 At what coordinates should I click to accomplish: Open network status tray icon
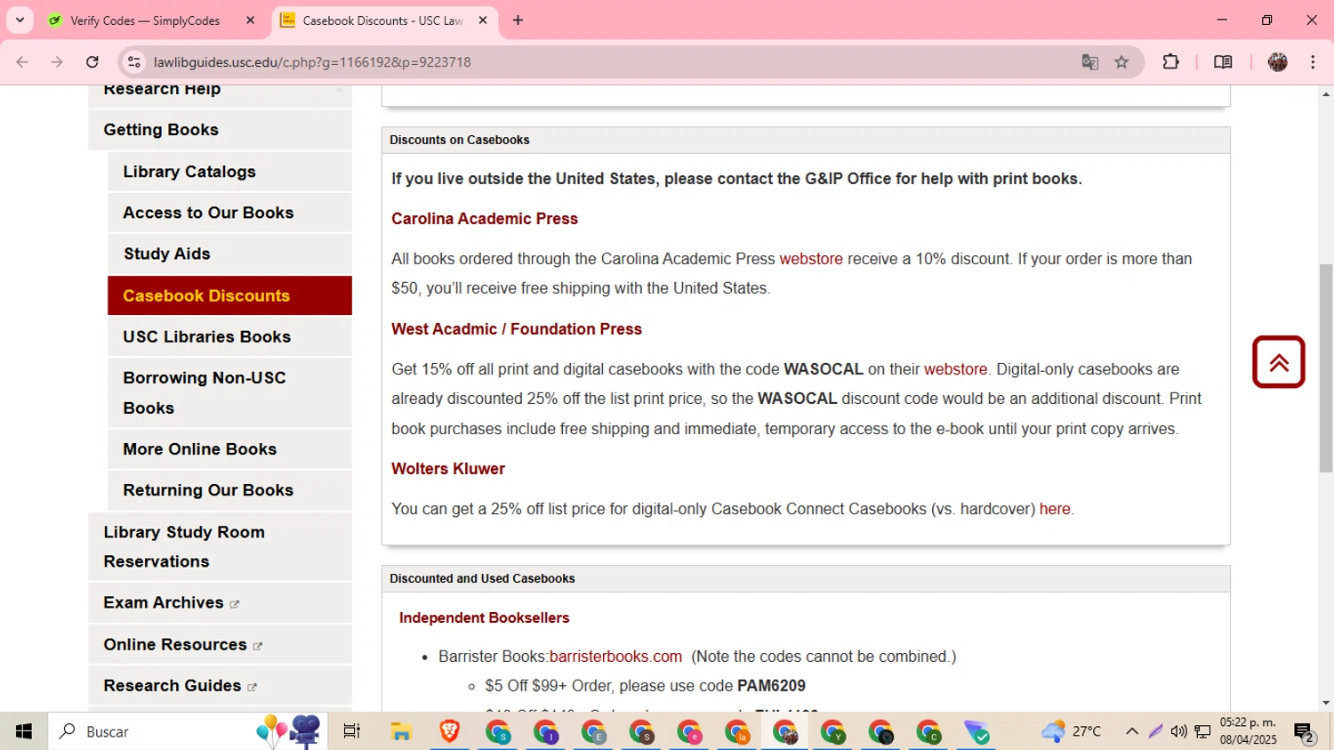point(1202,731)
